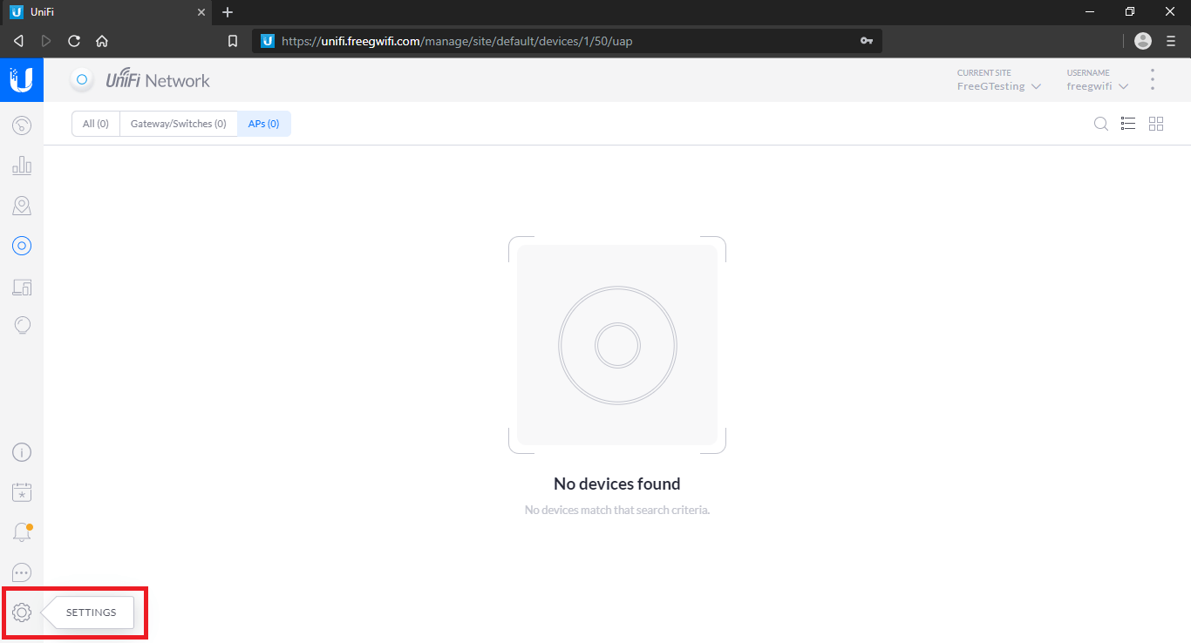Image resolution: width=1191 pixels, height=643 pixels.
Task: Click the Settings tooltip label
Action: tap(91, 613)
